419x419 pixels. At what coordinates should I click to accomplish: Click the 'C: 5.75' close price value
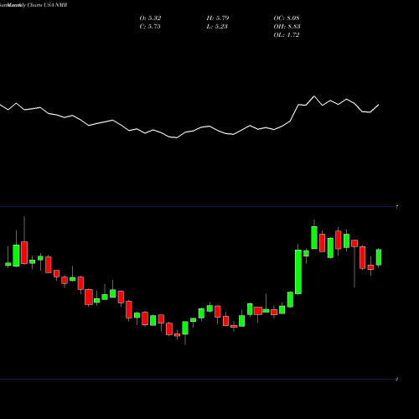[150, 27]
